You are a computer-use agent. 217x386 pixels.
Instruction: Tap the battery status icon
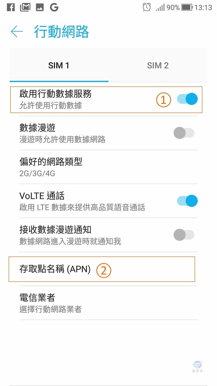pos(187,8)
